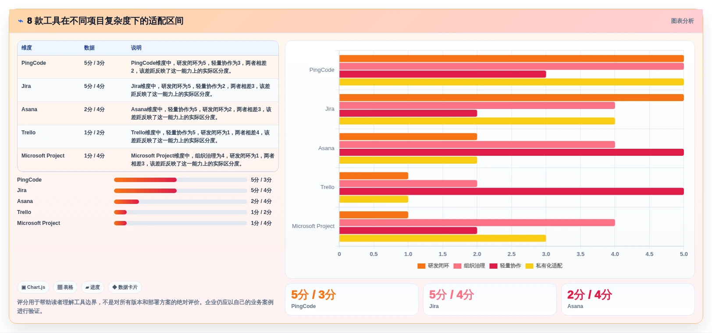Viewport: 712px width, 333px height.
Task: Click the Asana 2分 / 4分 data card
Action: [x=628, y=299]
